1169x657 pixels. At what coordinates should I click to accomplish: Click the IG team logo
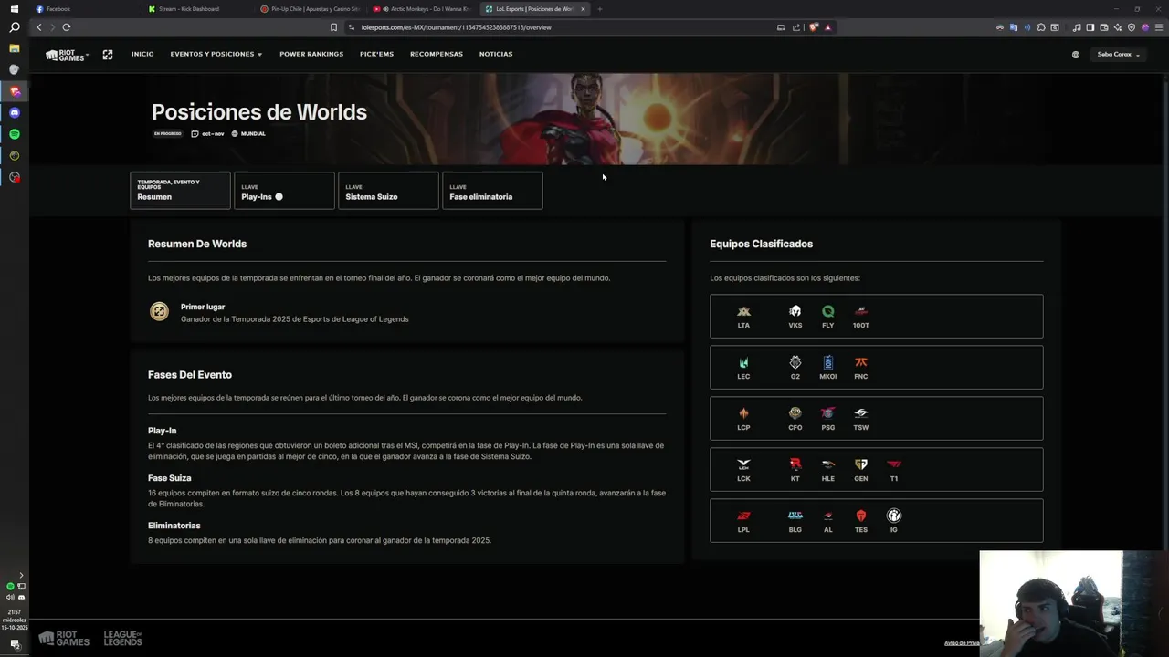pos(893,516)
